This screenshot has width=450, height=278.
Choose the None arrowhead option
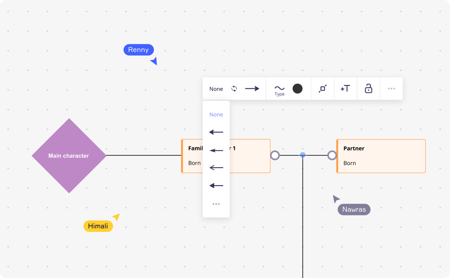click(216, 114)
